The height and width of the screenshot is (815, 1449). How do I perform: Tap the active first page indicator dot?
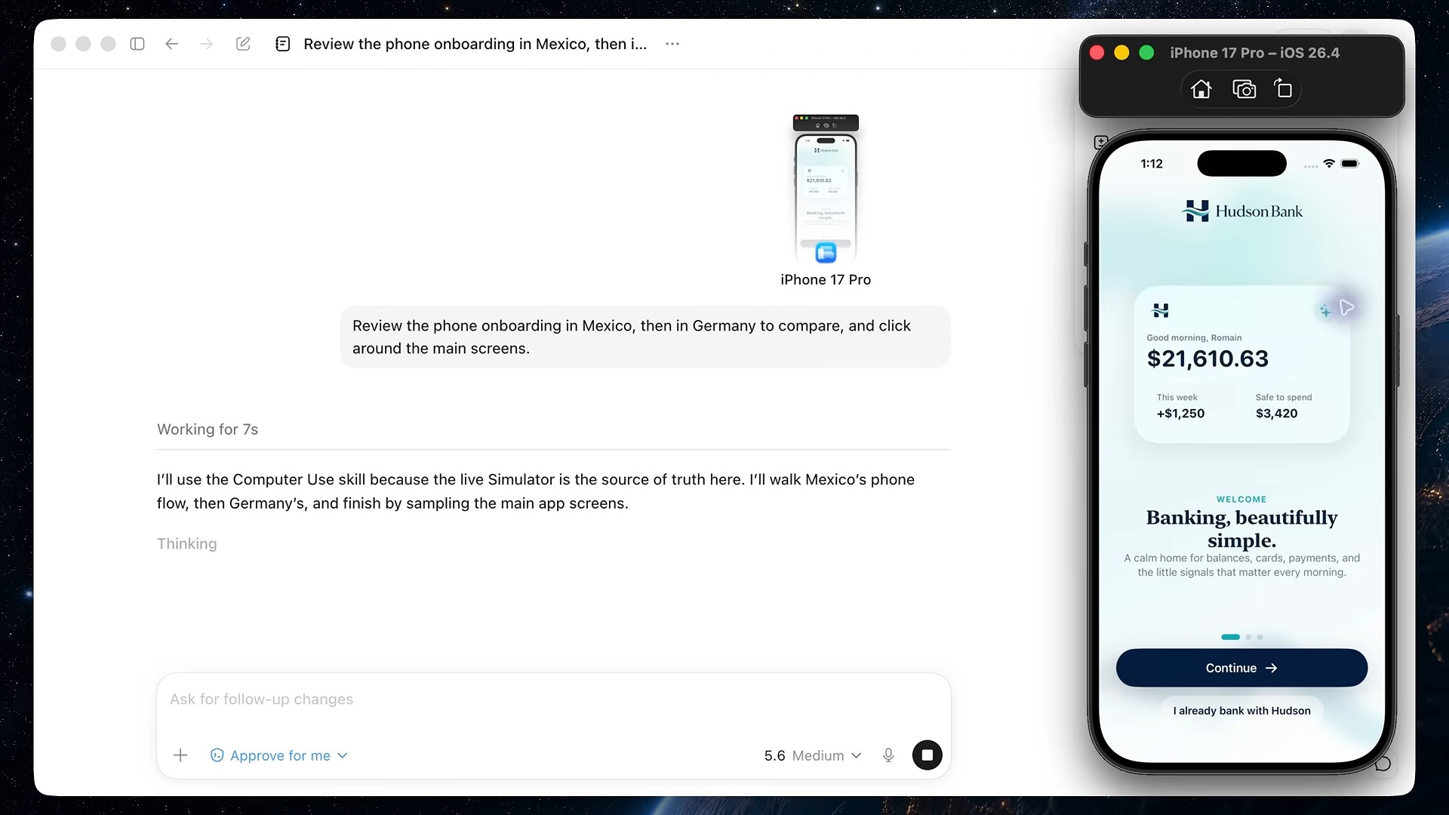(1230, 637)
